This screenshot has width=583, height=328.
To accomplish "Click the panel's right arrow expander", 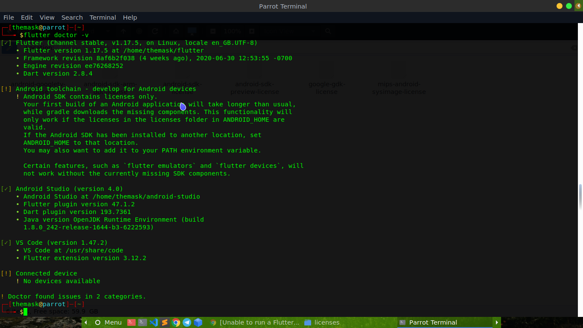I will tap(497, 322).
